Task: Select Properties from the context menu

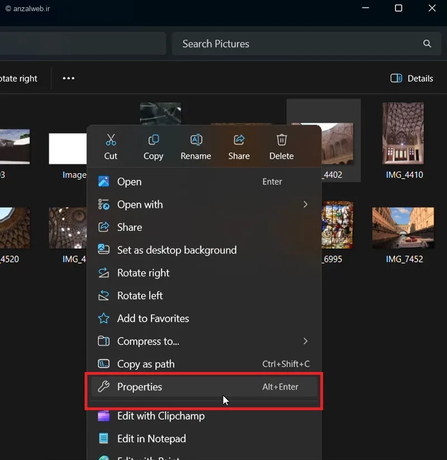Action: (140, 387)
